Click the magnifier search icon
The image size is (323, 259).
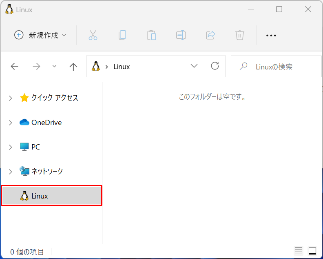coord(243,67)
